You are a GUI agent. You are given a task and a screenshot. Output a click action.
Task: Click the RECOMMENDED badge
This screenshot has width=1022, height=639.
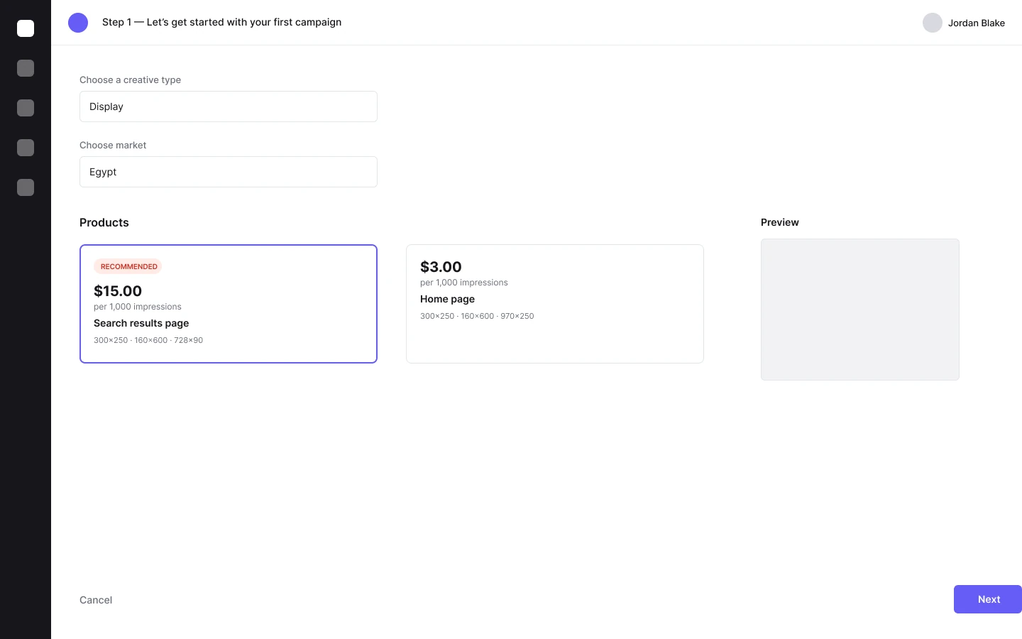pos(128,266)
